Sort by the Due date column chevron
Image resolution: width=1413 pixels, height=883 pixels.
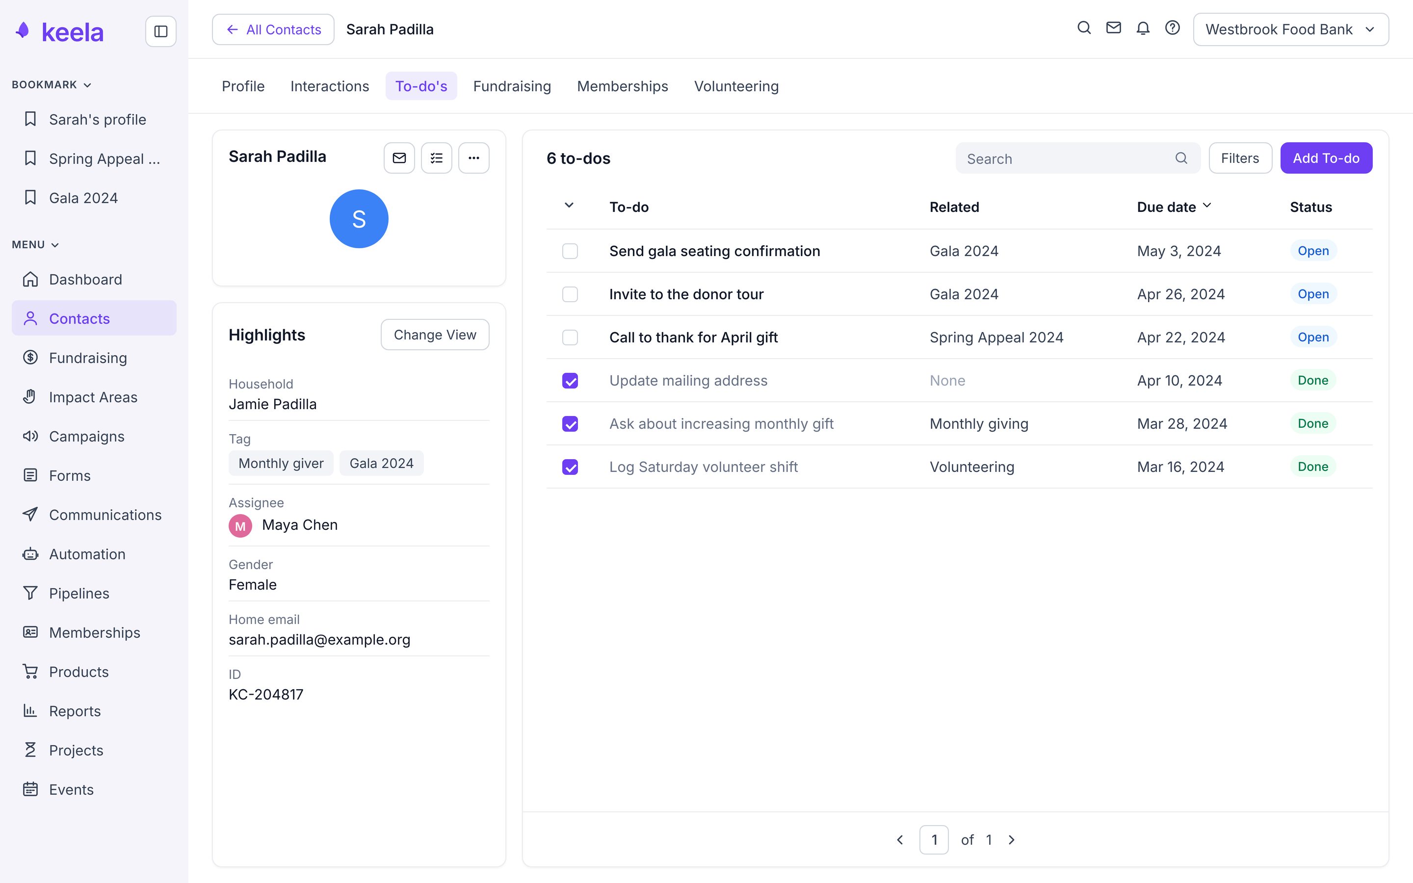1207,206
